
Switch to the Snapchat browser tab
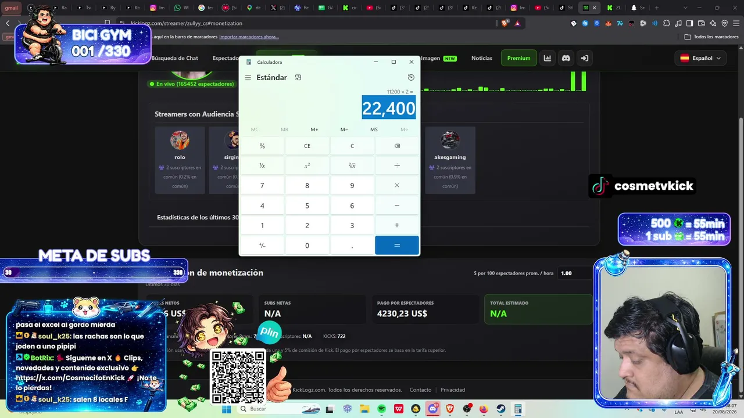click(638, 8)
